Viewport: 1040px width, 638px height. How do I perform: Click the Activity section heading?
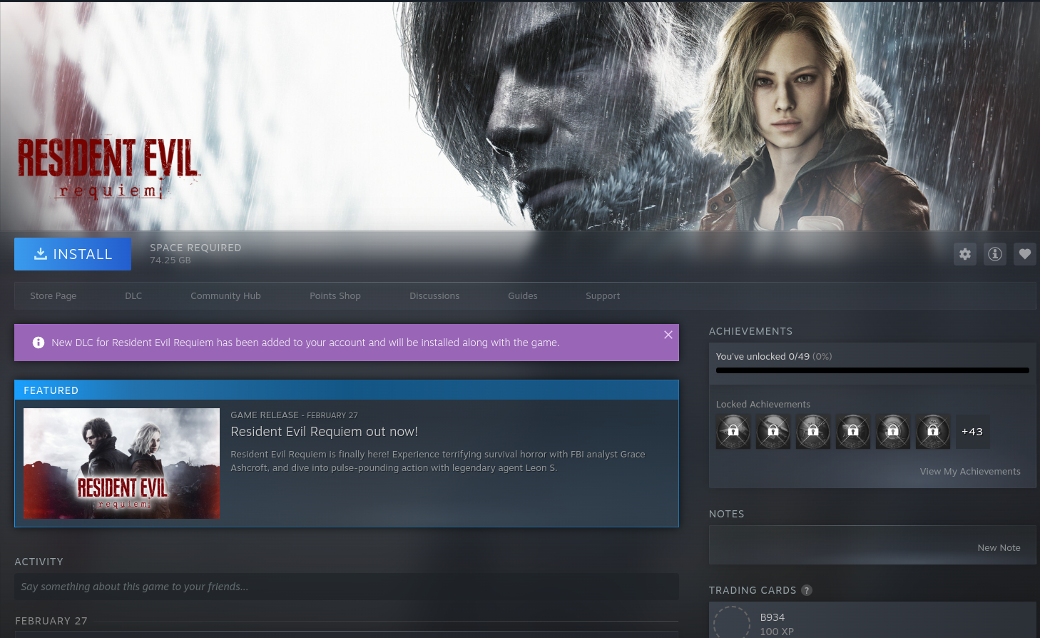click(39, 562)
